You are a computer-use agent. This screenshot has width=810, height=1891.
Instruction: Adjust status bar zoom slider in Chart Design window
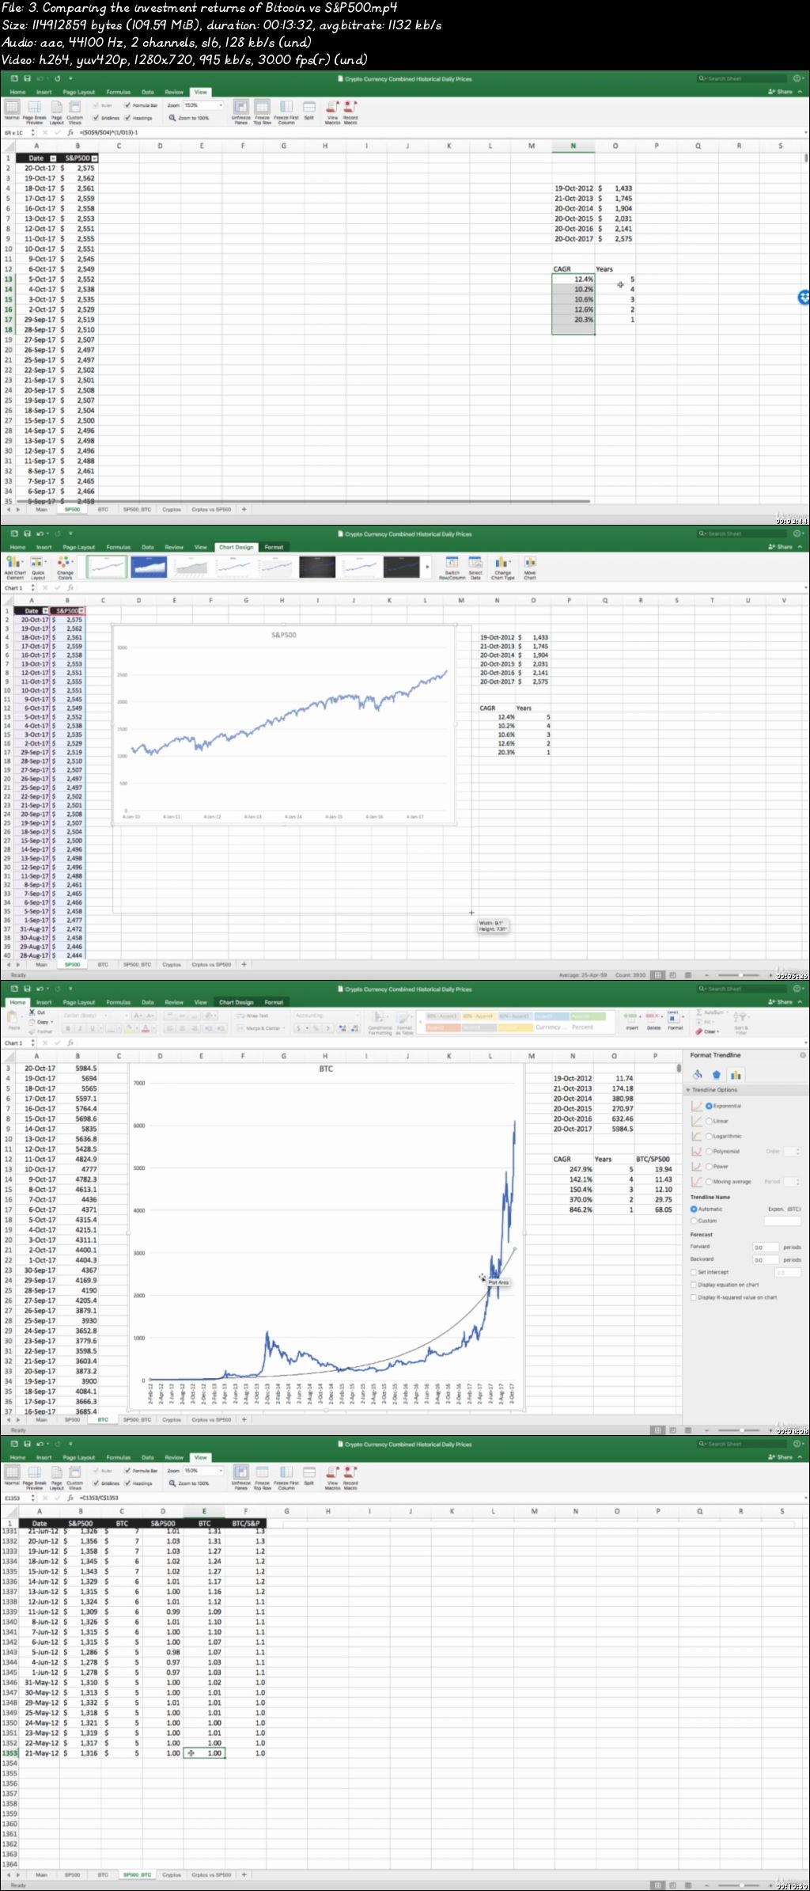point(741,975)
